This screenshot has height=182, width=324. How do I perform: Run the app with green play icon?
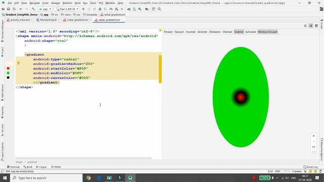coord(84,9)
